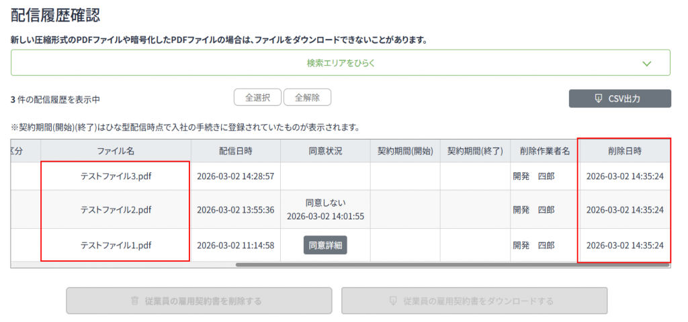Click the trash icon on the delete contract button
Screen dimensions: 688x322
click(134, 301)
